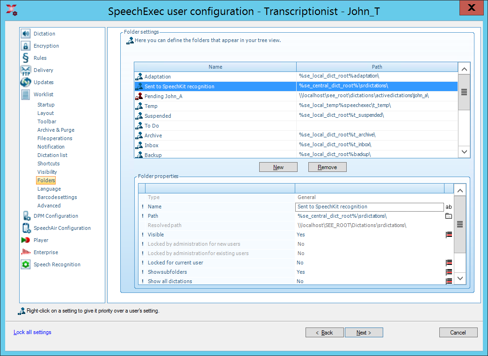The width and height of the screenshot is (488, 356).
Task: Click the Suspended folder user icon
Action: (x=139, y=116)
